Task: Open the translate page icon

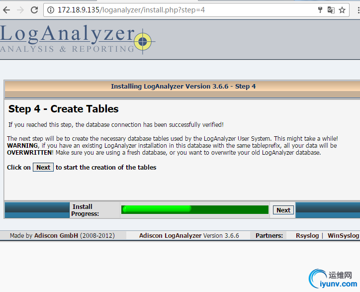Action: [x=331, y=10]
